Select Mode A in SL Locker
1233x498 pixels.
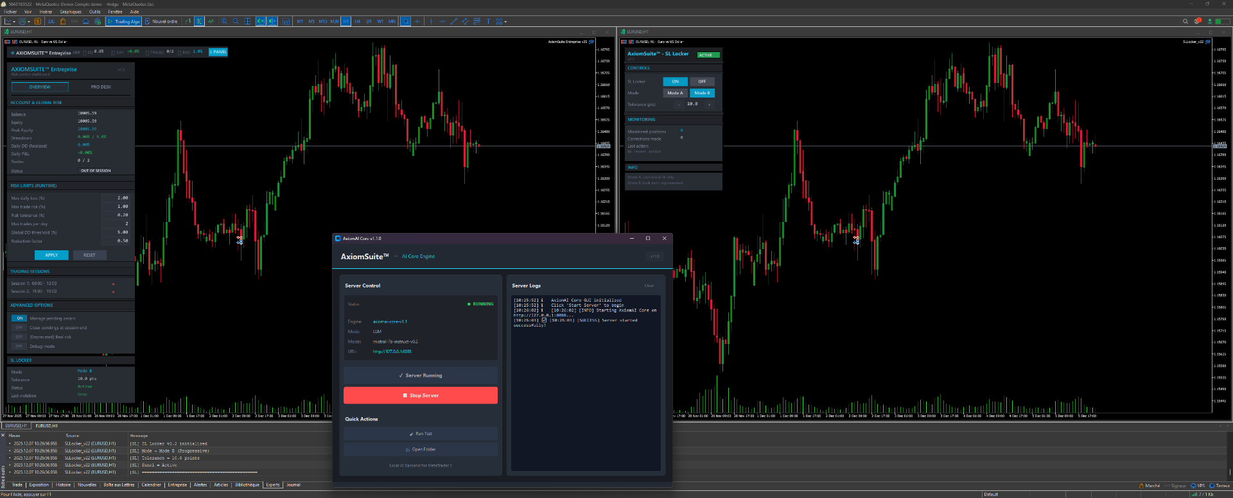676,93
